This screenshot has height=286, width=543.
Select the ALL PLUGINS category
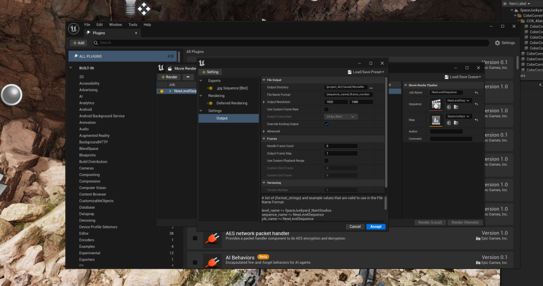(122, 56)
